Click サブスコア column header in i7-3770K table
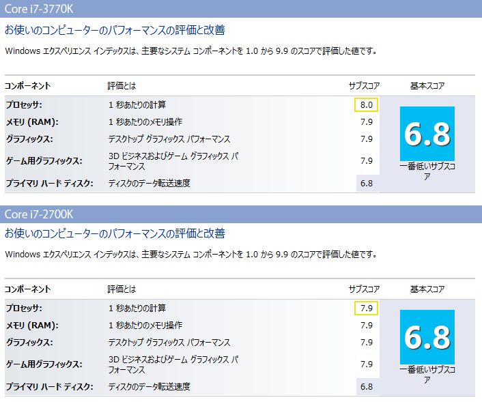 click(365, 86)
